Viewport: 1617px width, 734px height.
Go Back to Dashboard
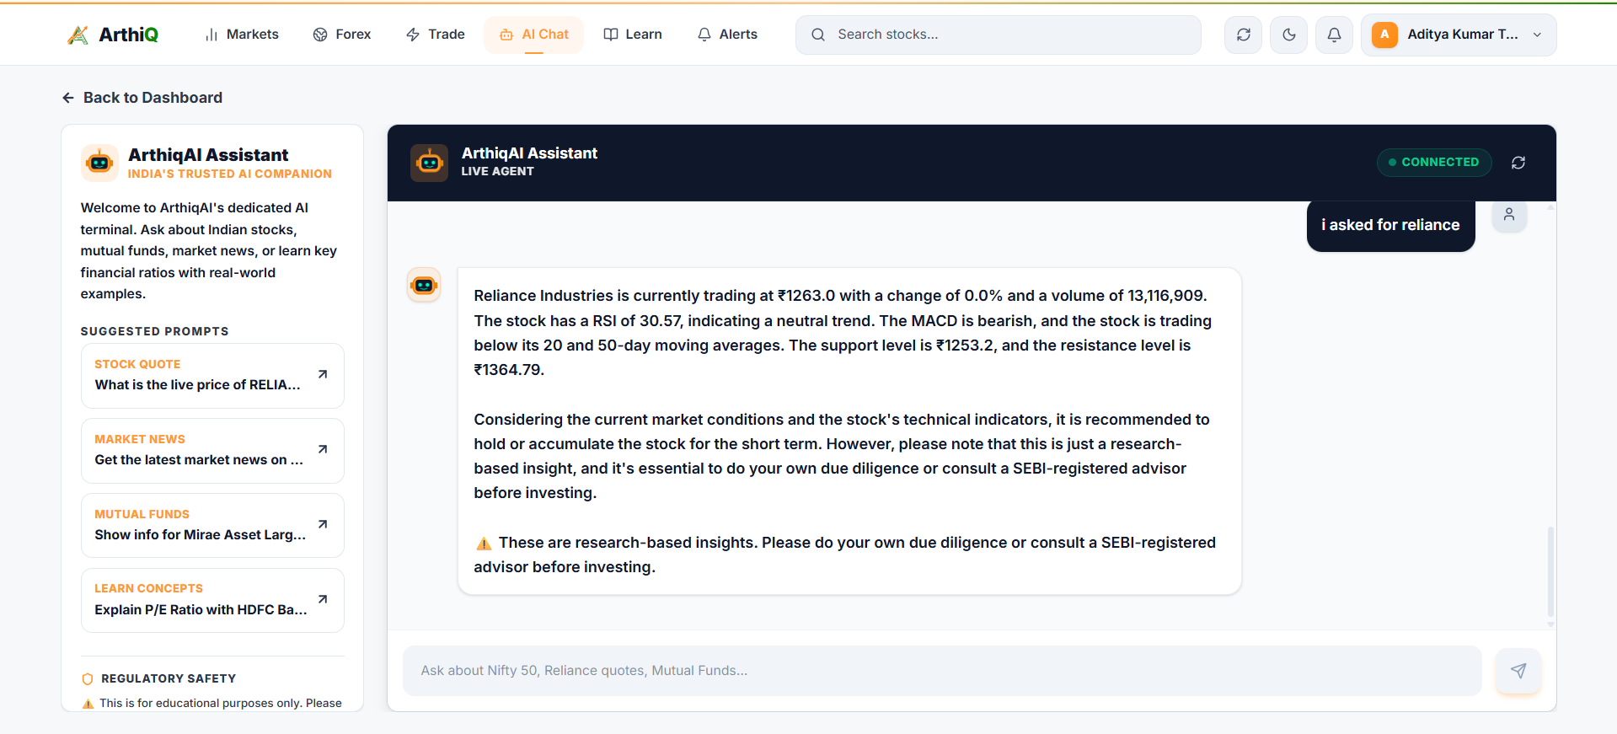pos(142,98)
